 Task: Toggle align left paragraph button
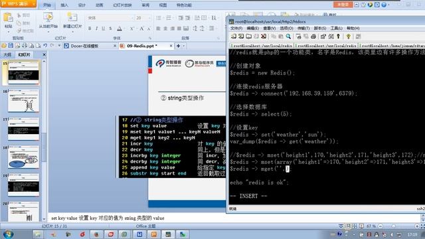coord(159,29)
